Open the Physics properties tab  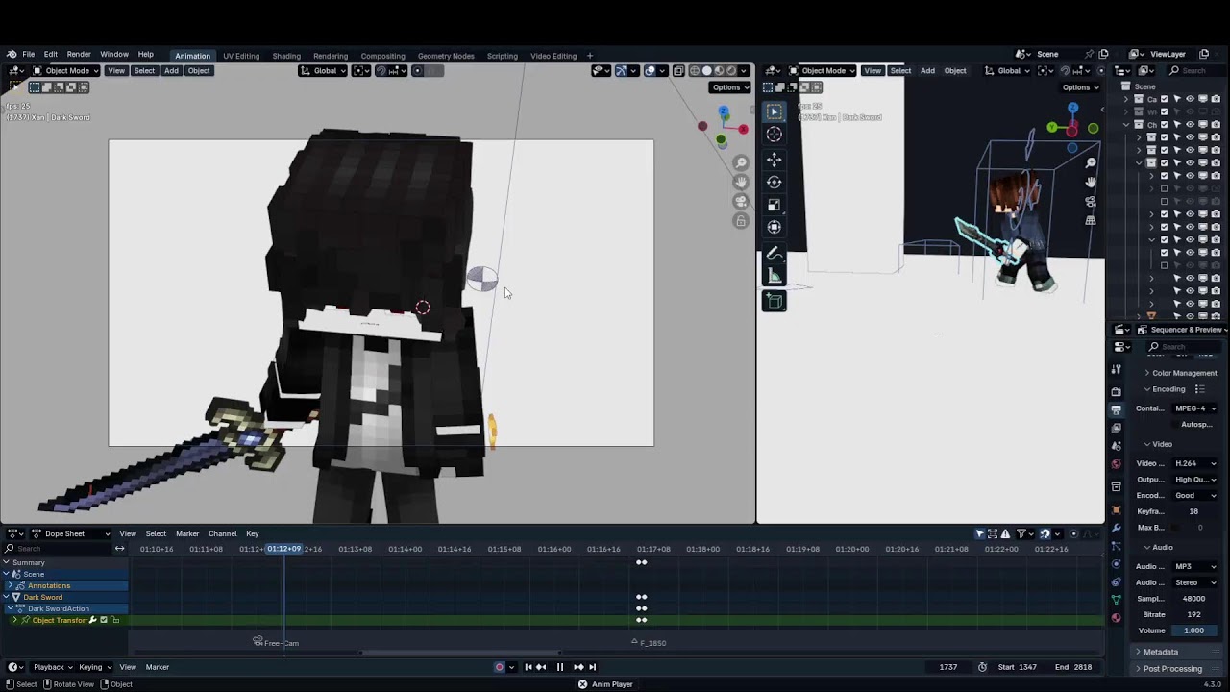point(1116,563)
